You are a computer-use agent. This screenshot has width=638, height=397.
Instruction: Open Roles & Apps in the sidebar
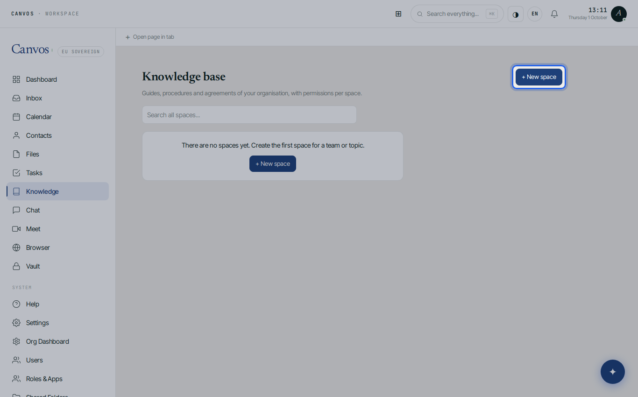tap(58, 379)
